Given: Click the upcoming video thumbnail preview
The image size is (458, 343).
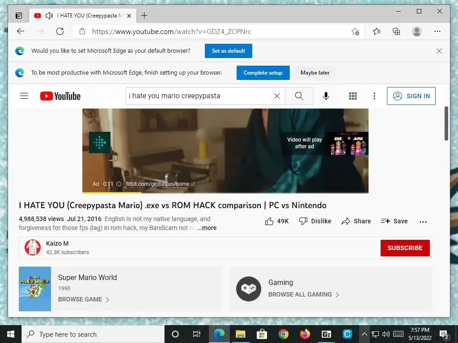Looking at the screenshot, I should point(348,143).
